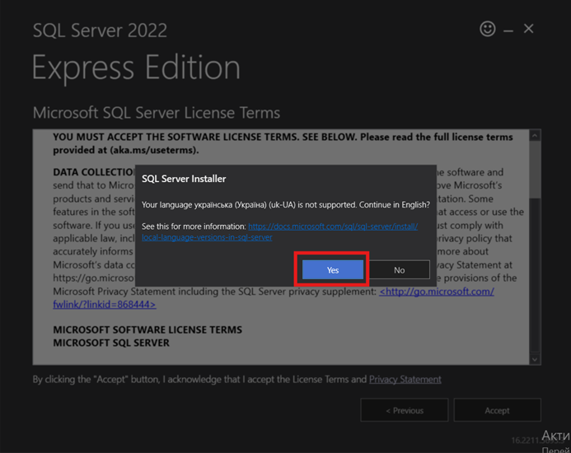Confirm Yes to continue in English

pyautogui.click(x=333, y=270)
